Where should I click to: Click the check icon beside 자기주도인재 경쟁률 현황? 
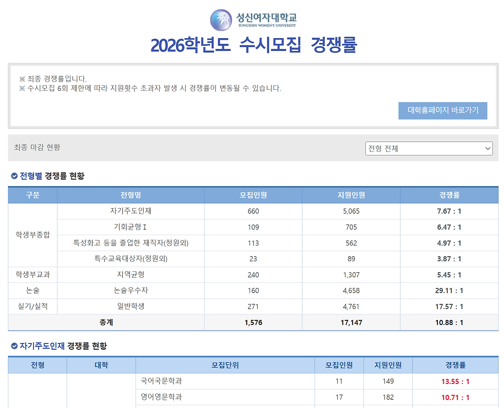click(14, 346)
